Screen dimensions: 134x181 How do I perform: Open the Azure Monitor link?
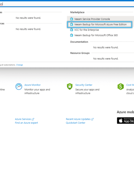coord(32,85)
